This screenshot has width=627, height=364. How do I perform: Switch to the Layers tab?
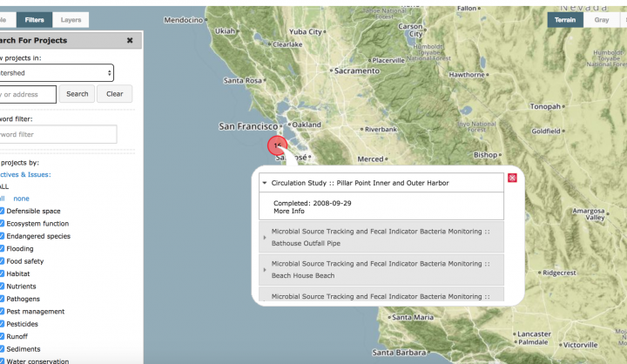pos(71,20)
